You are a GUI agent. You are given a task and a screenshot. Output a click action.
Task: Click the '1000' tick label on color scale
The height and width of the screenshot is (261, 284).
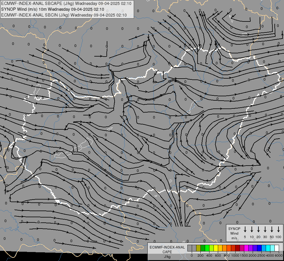235,255
